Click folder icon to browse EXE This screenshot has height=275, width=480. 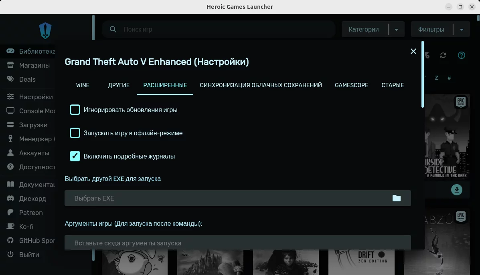tap(397, 198)
